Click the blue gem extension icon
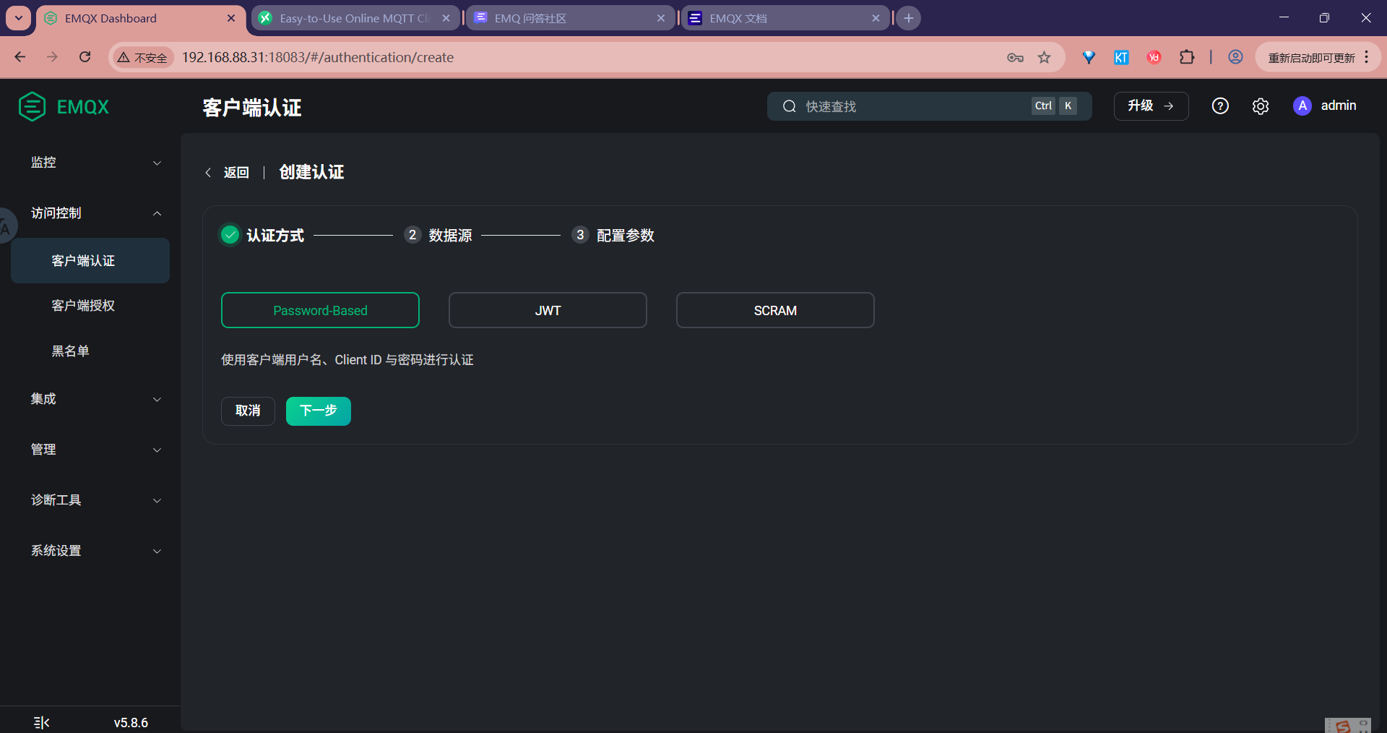The width and height of the screenshot is (1387, 733). [x=1089, y=57]
